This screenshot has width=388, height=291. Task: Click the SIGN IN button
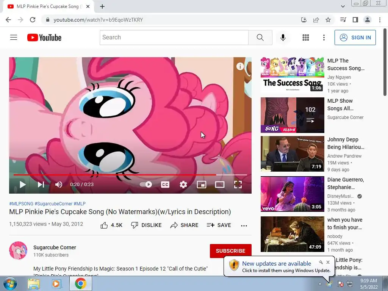click(x=355, y=38)
